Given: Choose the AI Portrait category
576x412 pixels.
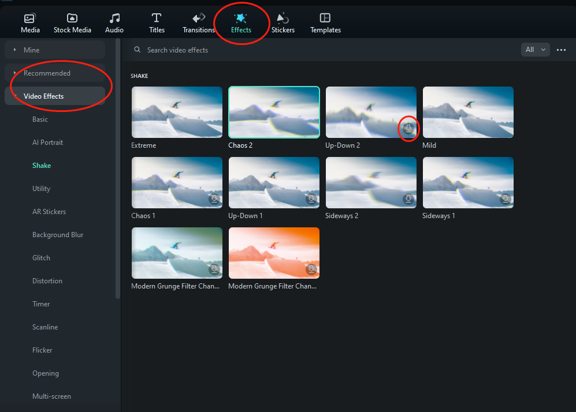Looking at the screenshot, I should point(47,143).
